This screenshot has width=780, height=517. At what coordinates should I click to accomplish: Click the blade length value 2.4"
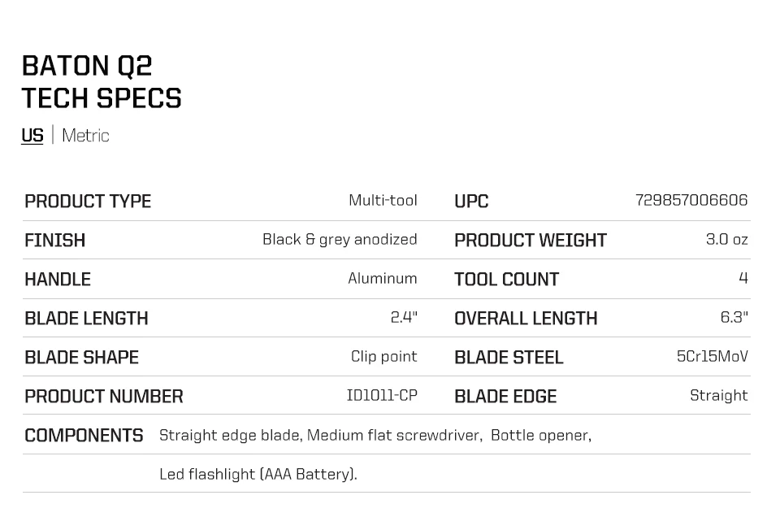tap(404, 317)
